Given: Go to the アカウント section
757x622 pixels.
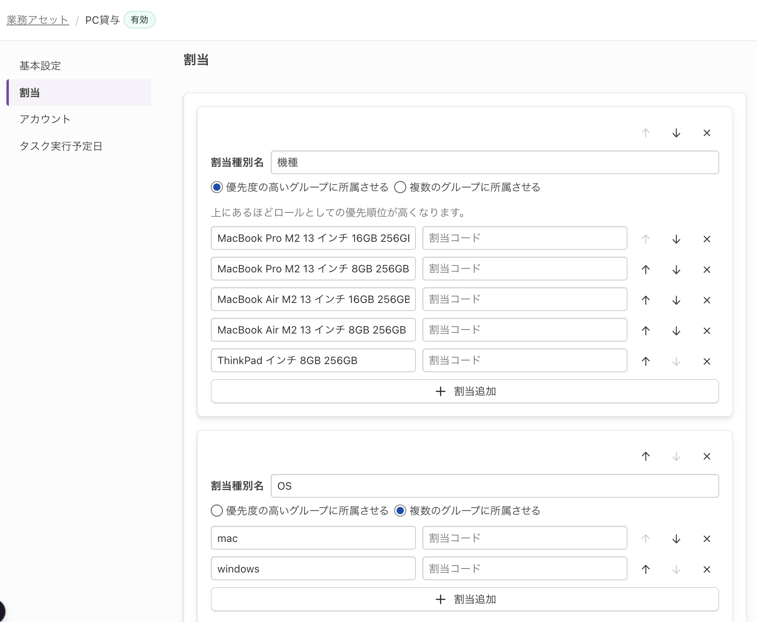Looking at the screenshot, I should point(45,119).
